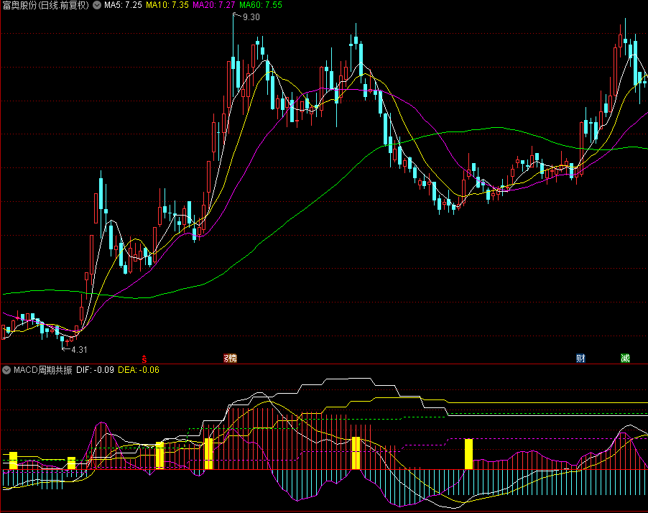This screenshot has height=513, width=648.
Task: Expand the MACD周期共振 indicator menu circle
Action: click(6, 369)
